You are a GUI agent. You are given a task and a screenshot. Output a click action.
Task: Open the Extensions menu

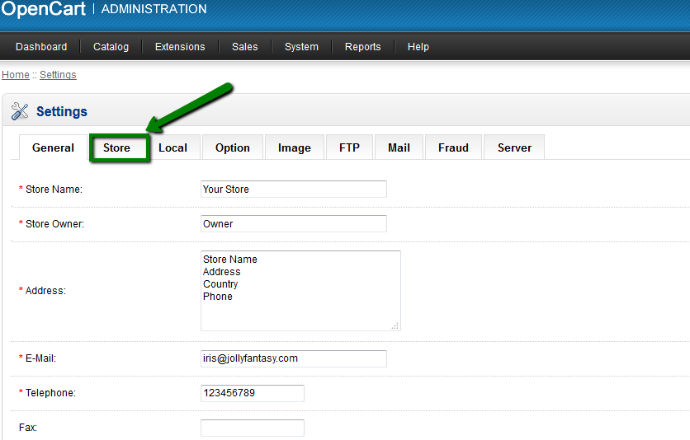pyautogui.click(x=180, y=46)
